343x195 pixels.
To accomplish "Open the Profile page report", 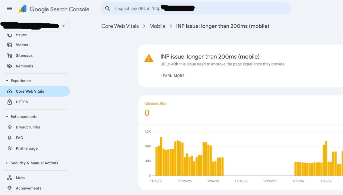I will (27, 148).
